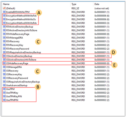Click the icon beside UseAdvancedStartup
The height and width of the screenshot is (117, 126).
(4, 85)
